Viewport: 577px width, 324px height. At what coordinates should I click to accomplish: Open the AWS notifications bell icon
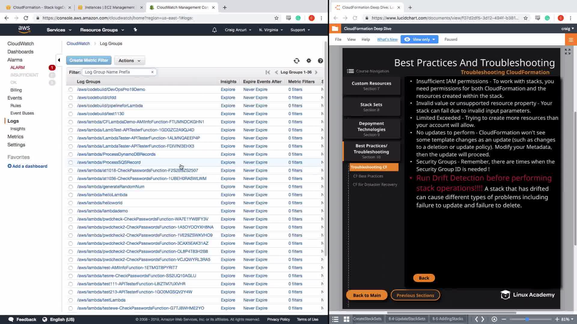[x=214, y=30]
